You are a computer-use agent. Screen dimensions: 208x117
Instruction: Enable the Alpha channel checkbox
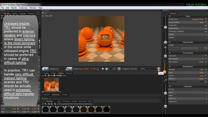[x=206, y=96]
